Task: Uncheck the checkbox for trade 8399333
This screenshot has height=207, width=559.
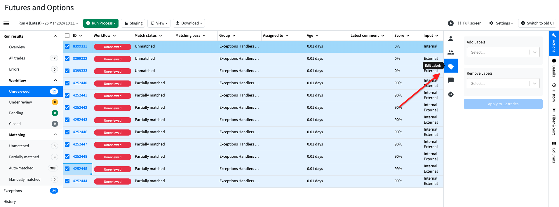Action: tap(67, 71)
